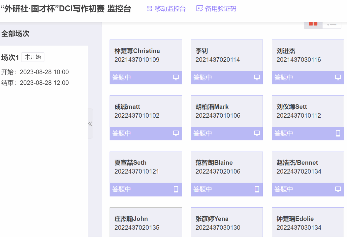Collapse the left session sidebar

(90, 124)
